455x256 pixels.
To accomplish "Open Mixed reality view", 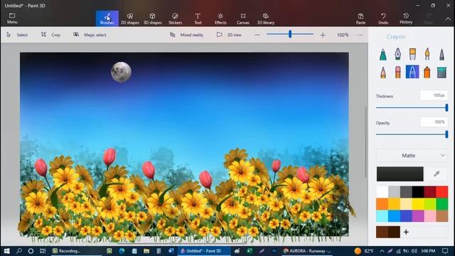I will click(x=186, y=35).
